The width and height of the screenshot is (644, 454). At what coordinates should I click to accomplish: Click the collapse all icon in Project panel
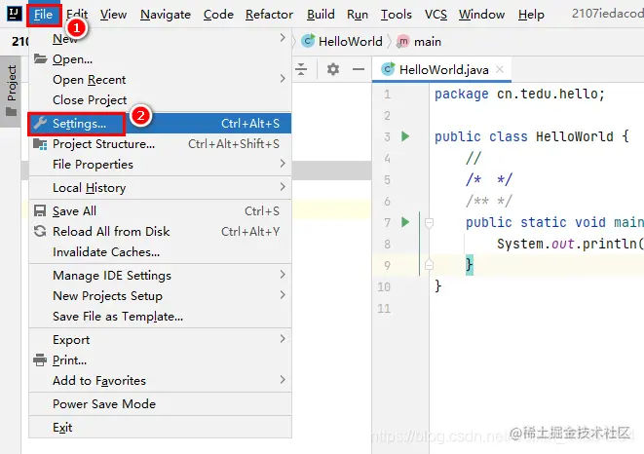tap(301, 69)
